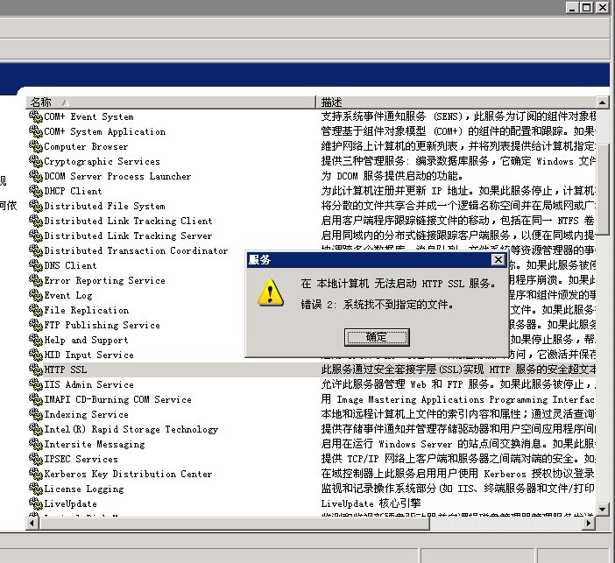Close the 服务 error dialog with X
Image resolution: width=615 pixels, height=563 pixels.
point(498,260)
